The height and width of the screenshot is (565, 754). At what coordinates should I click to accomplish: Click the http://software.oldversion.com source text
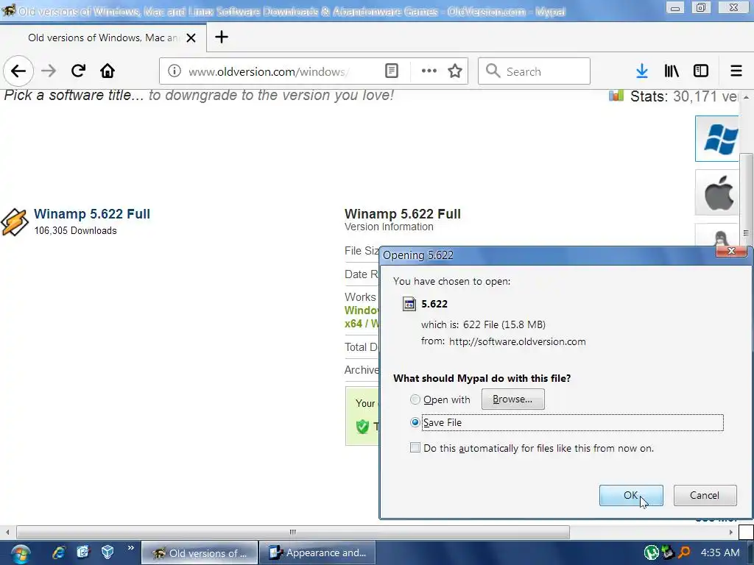518,341
